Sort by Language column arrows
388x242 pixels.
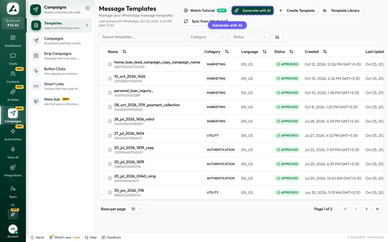tap(265, 52)
